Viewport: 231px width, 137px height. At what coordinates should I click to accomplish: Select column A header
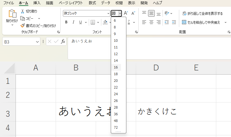coord(36,68)
